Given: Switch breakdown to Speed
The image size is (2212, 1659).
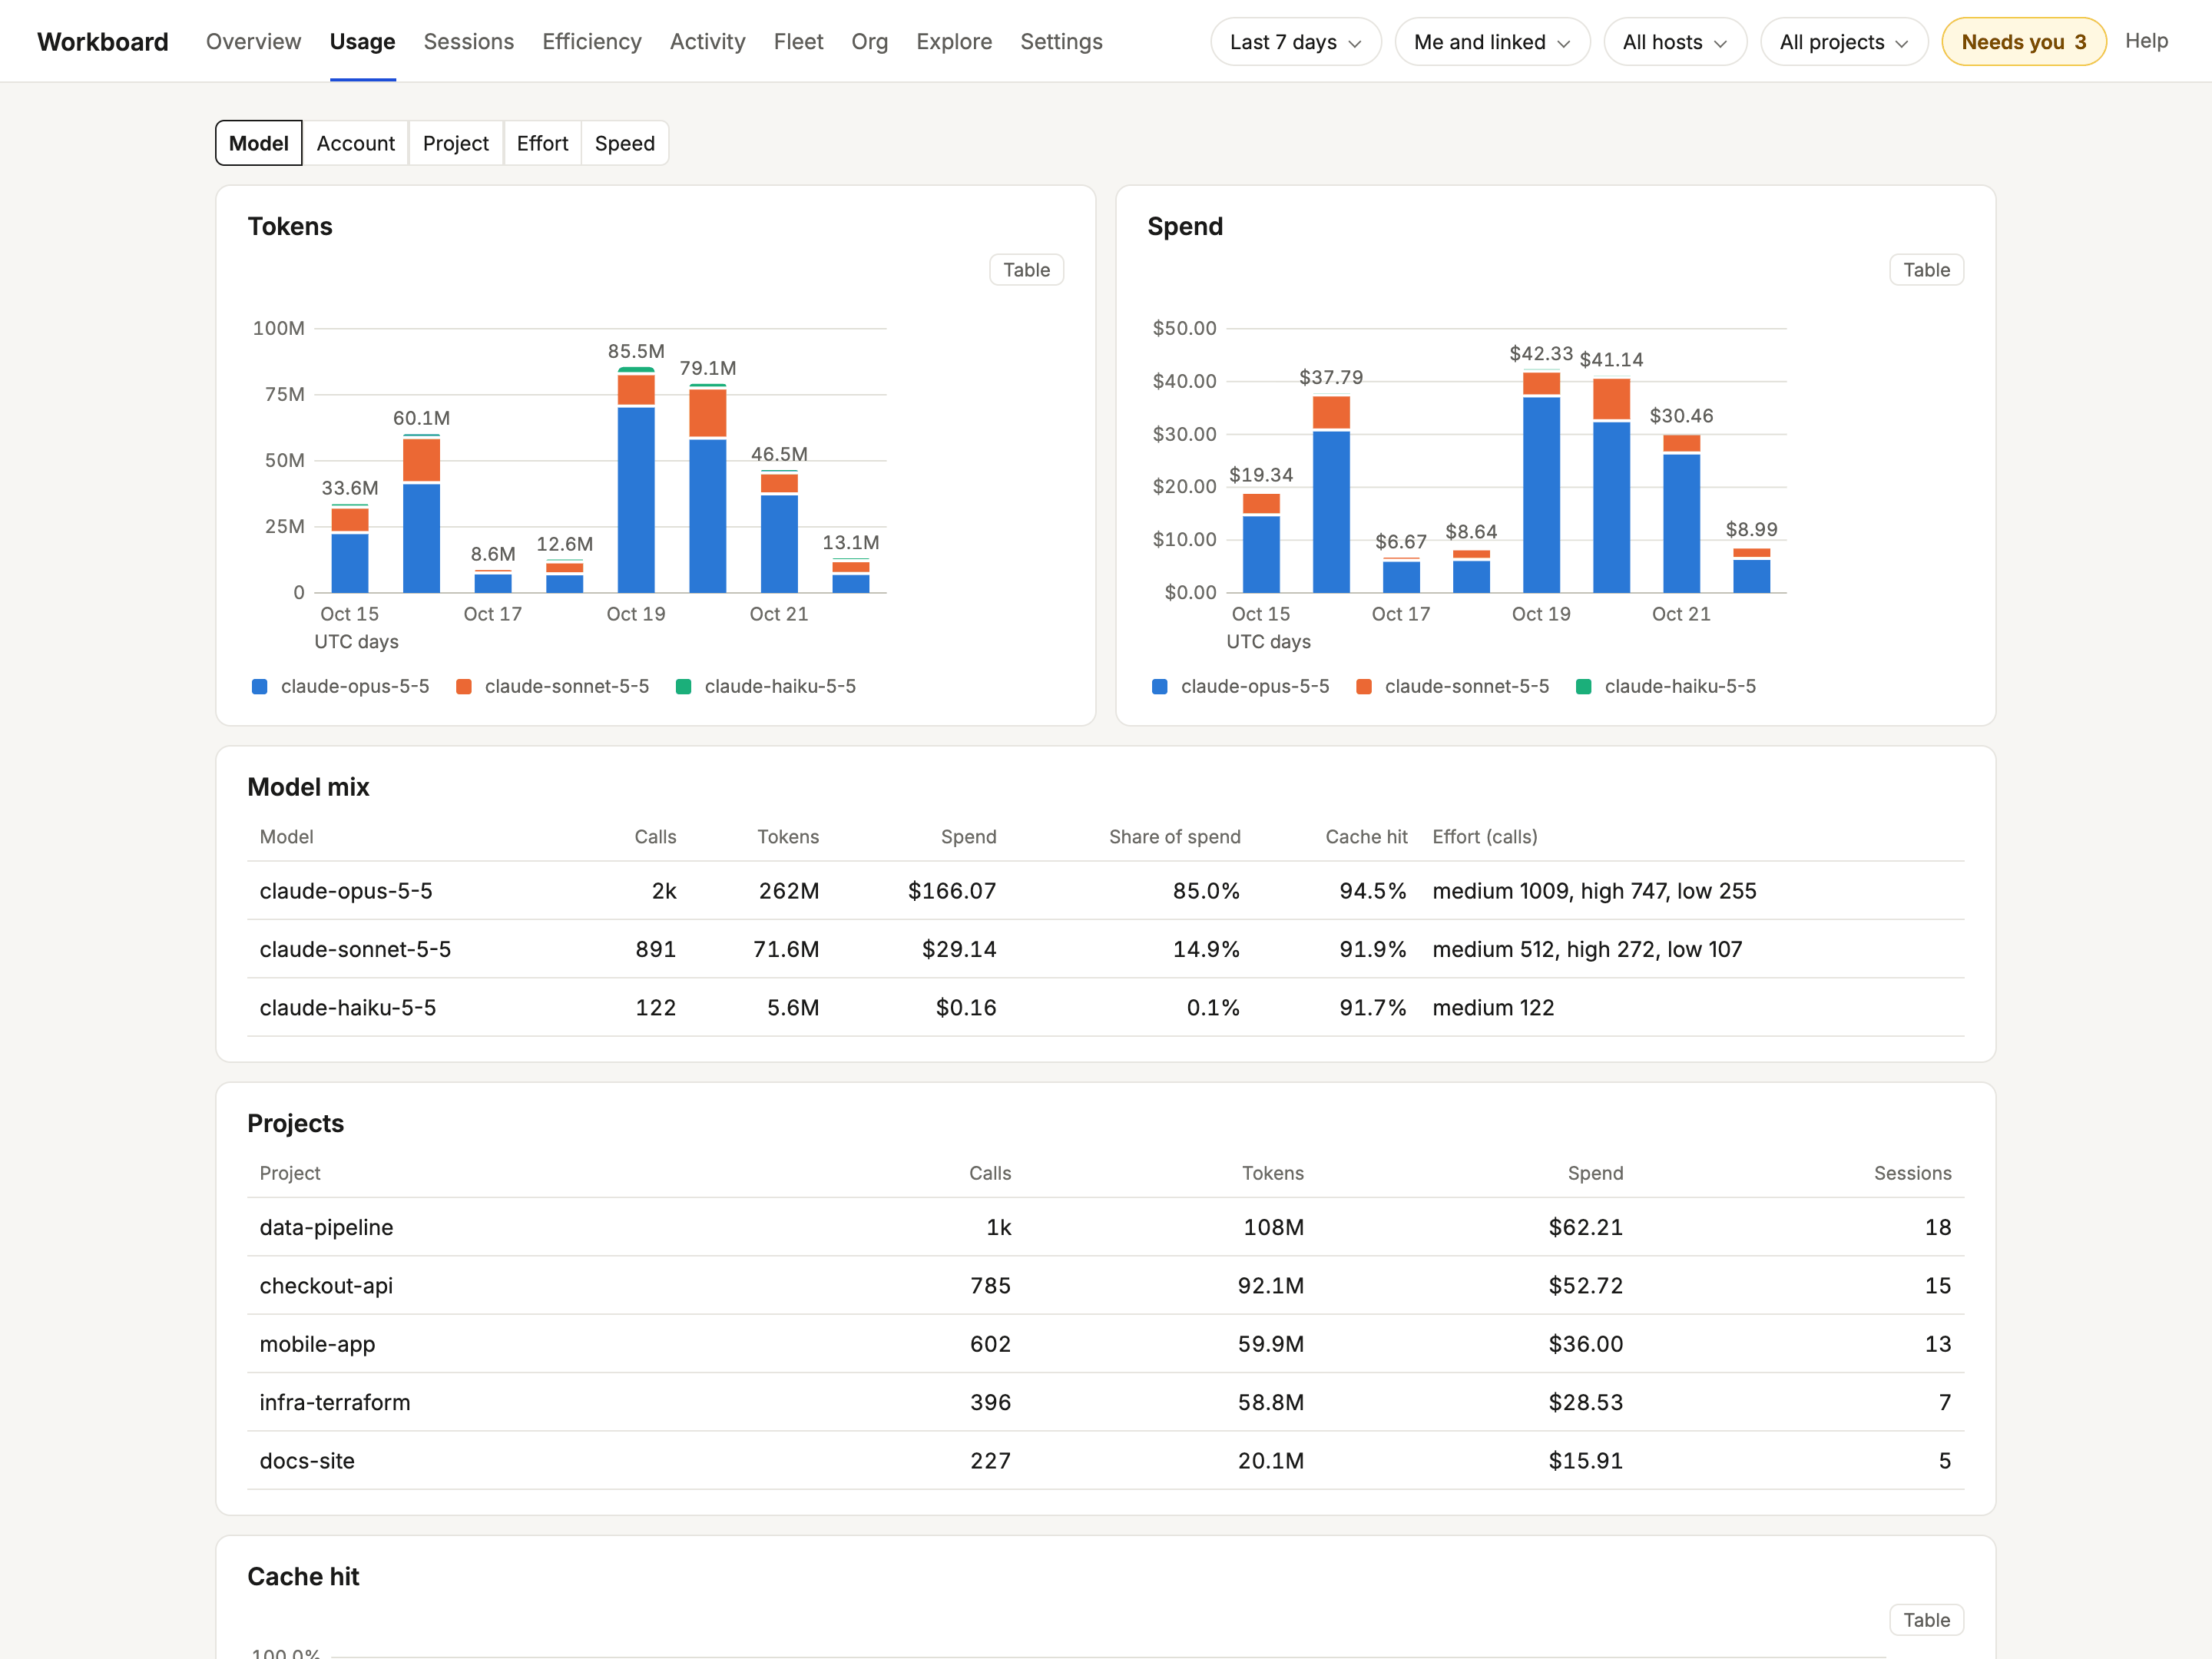Looking at the screenshot, I should pos(624,143).
